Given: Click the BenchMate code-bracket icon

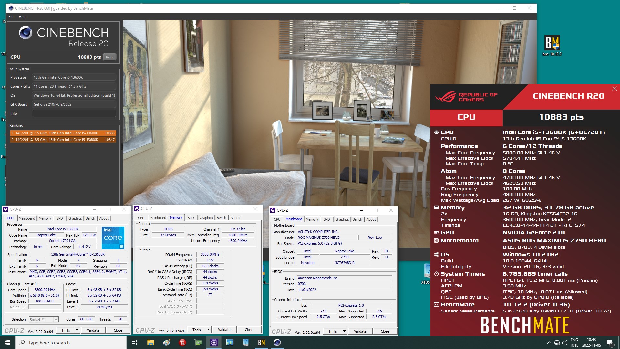Looking at the screenshot, I should pyautogui.click(x=436, y=304).
